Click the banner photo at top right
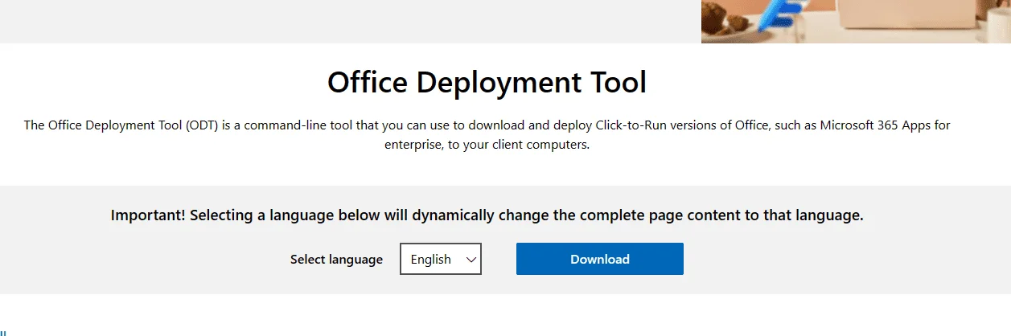The image size is (1011, 336). 856,21
